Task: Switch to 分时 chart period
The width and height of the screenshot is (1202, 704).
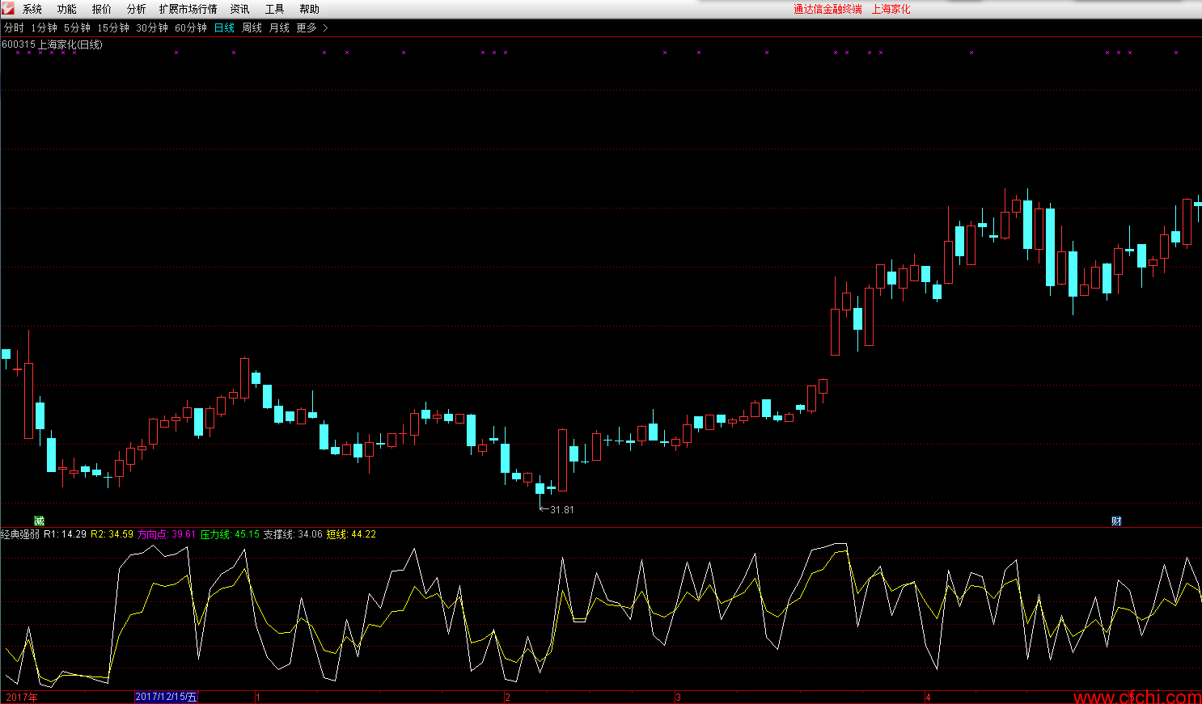Action: (x=14, y=27)
